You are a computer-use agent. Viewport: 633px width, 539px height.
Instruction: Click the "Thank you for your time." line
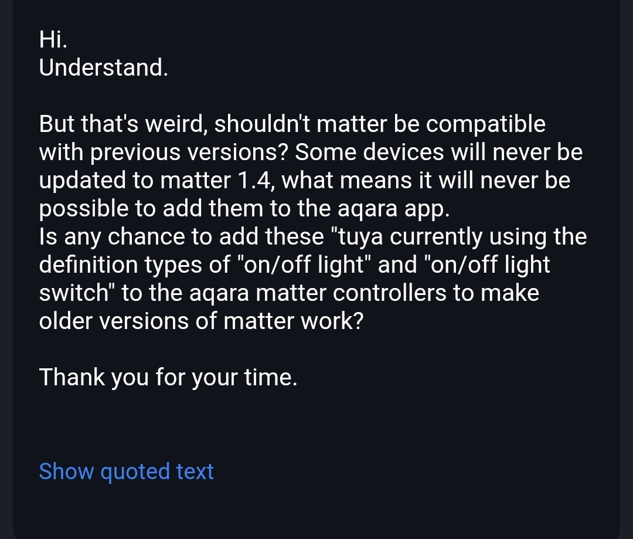[x=168, y=377]
